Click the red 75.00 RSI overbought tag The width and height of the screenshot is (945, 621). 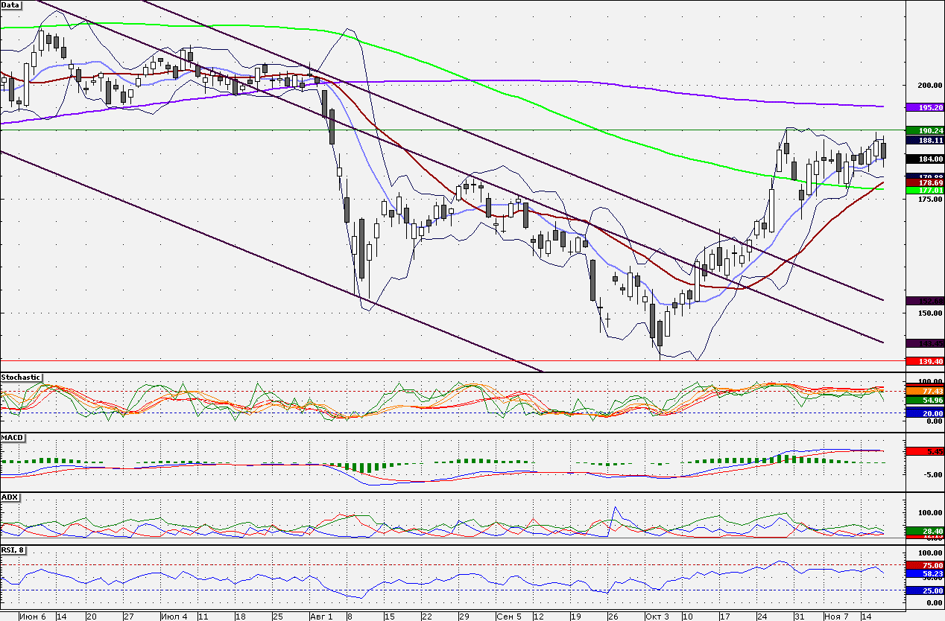[925, 566]
